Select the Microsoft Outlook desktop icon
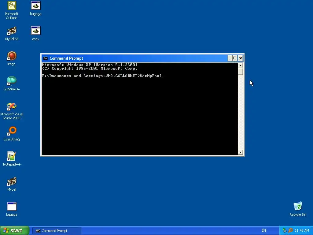The image size is (313, 235). click(12, 10)
